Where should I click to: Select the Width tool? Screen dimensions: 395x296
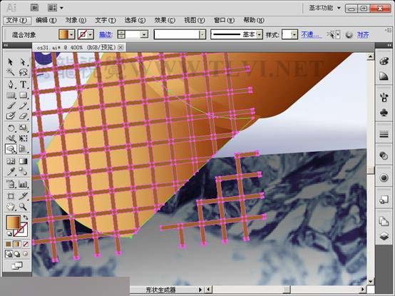point(11,138)
